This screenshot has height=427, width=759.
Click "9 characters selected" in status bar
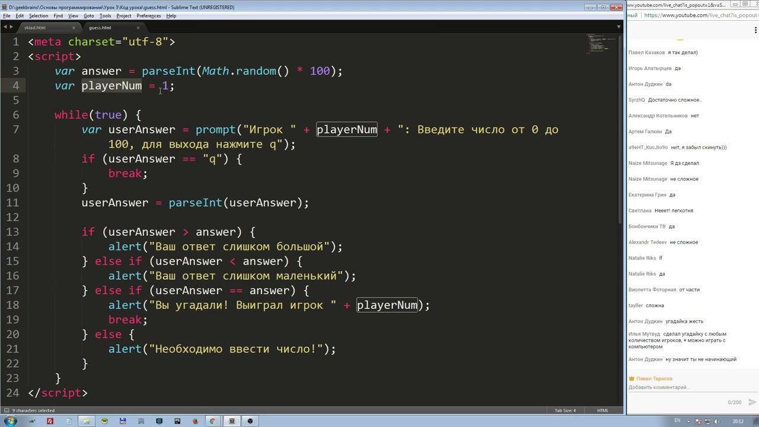click(33, 410)
